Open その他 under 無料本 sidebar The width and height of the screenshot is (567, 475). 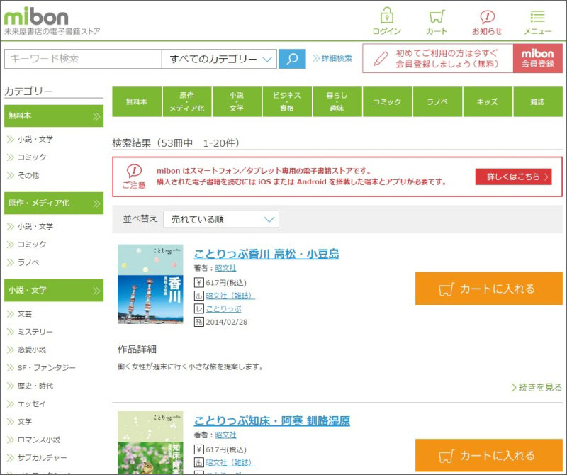pyautogui.click(x=28, y=175)
